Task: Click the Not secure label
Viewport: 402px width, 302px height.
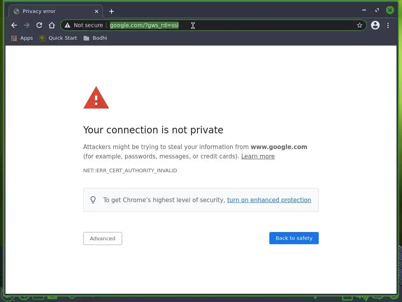Action: [88, 25]
